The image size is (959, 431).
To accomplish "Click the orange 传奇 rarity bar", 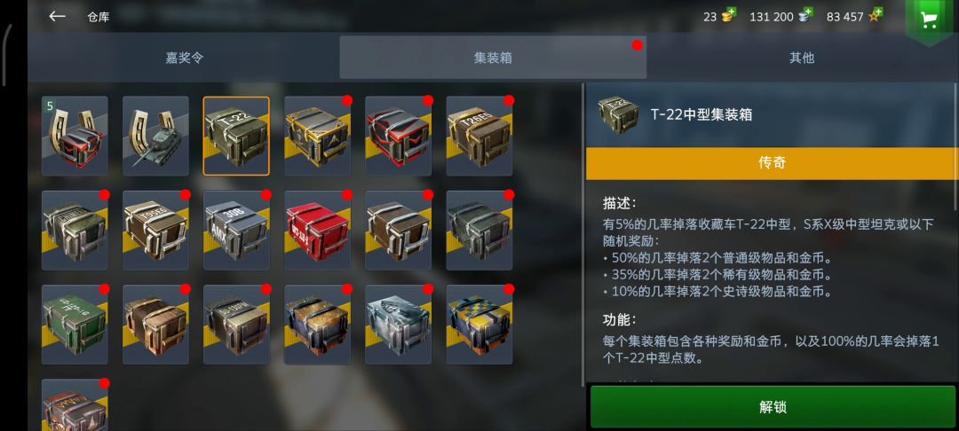I will click(x=772, y=163).
